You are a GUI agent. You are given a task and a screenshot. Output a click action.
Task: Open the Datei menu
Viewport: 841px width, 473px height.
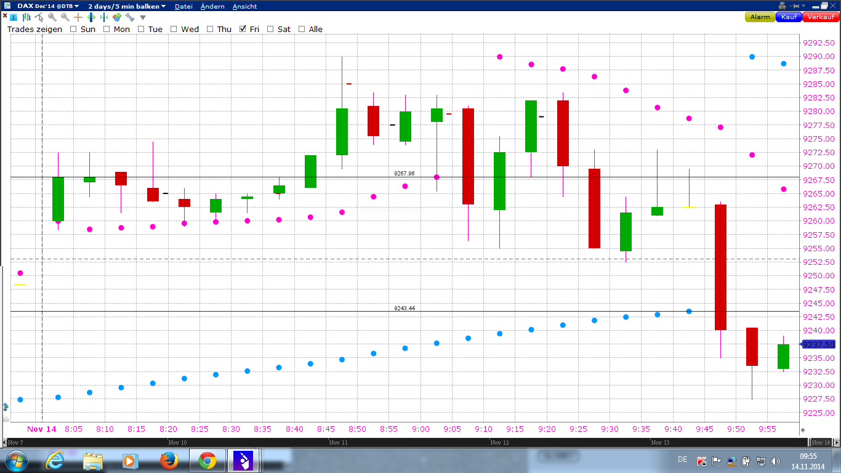point(183,6)
